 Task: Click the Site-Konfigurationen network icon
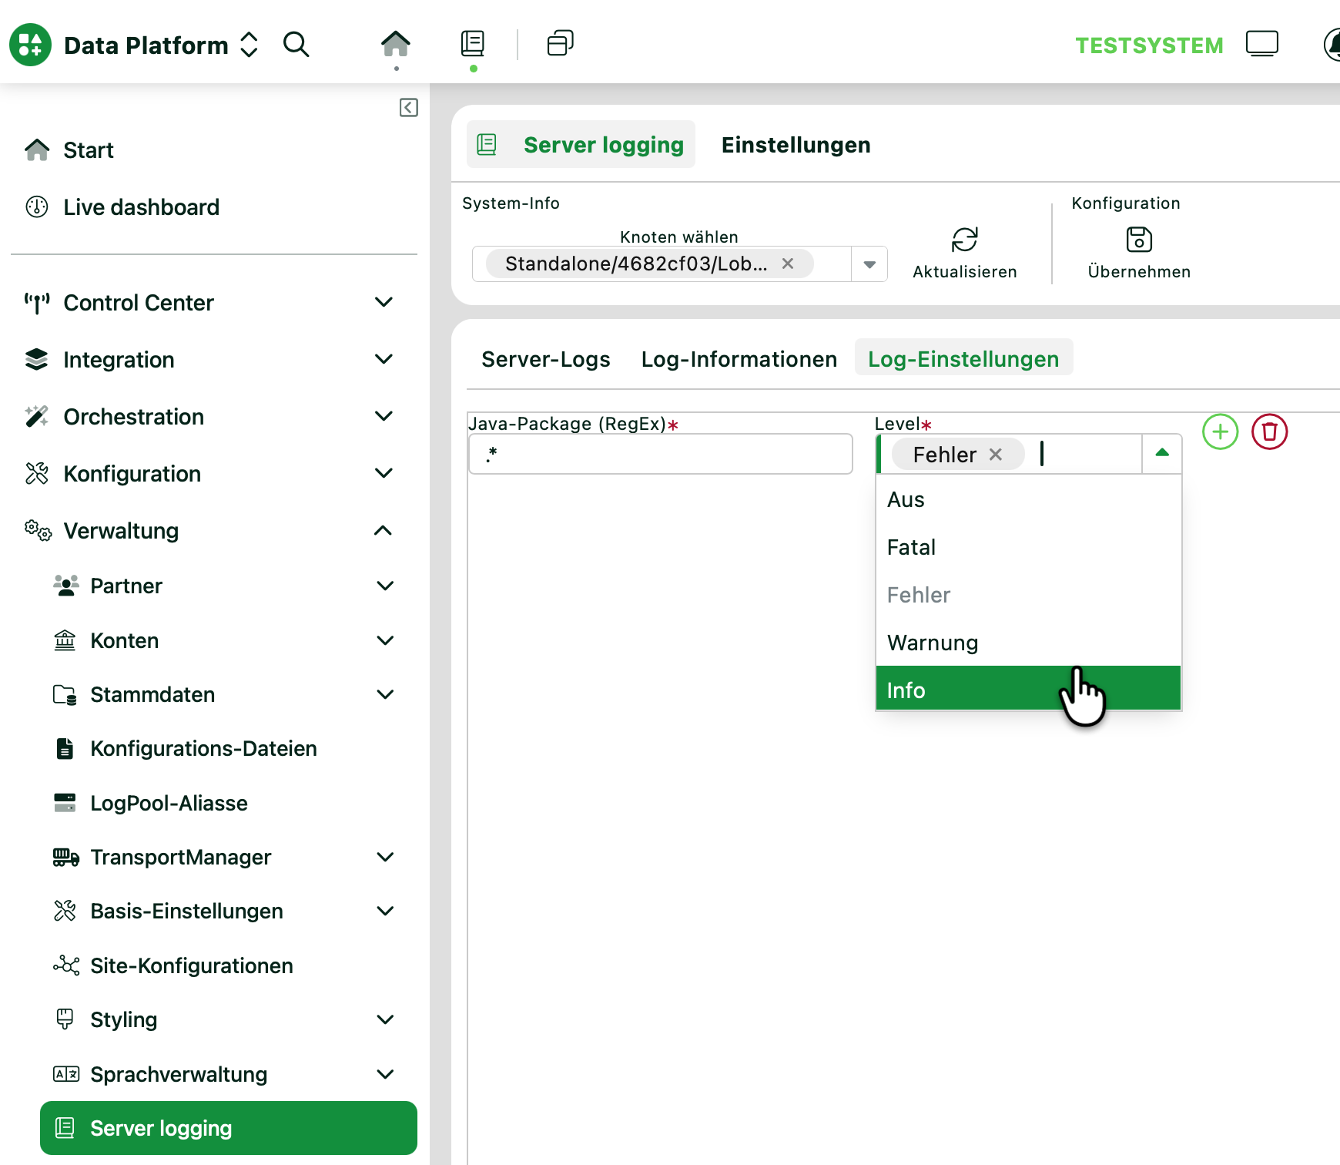[x=66, y=965]
